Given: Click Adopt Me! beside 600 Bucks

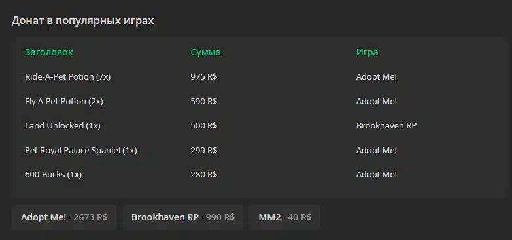Looking at the screenshot, I should click(377, 175).
